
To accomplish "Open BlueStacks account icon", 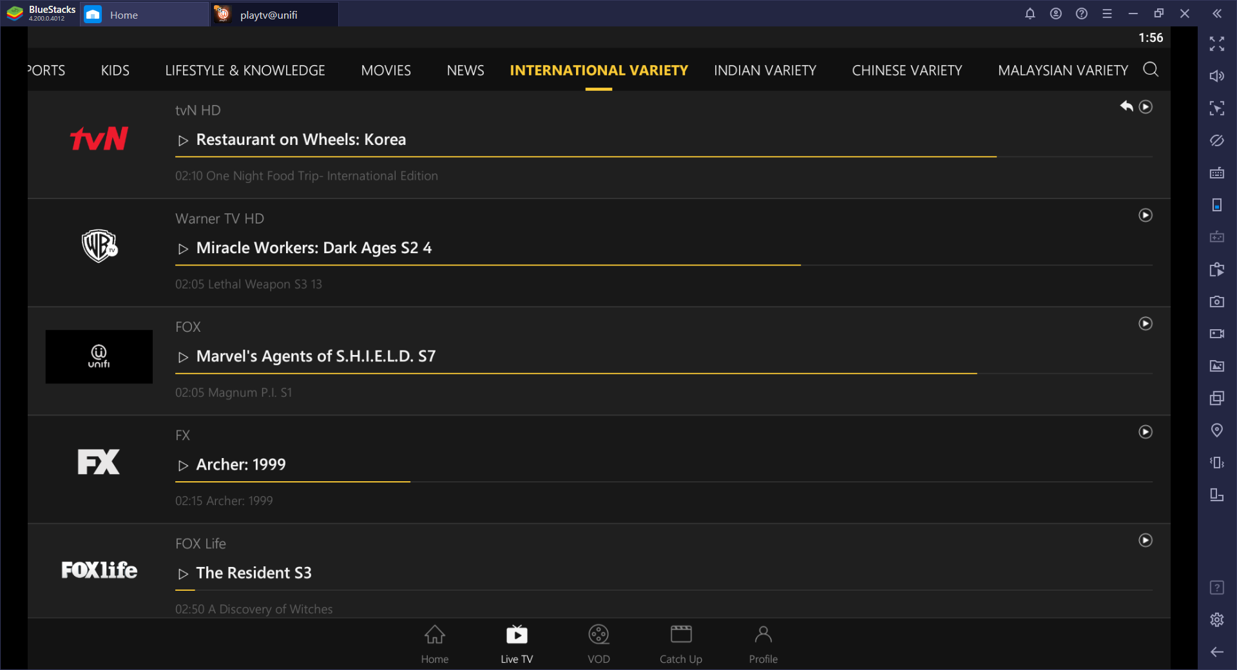I will point(1056,14).
